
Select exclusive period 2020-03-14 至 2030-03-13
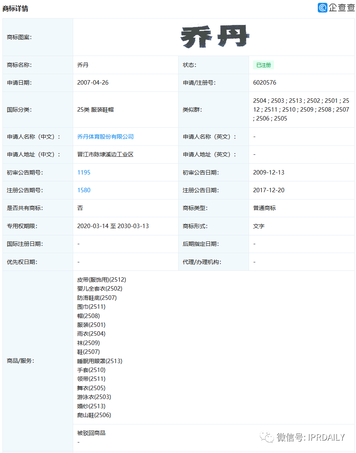click(x=113, y=226)
